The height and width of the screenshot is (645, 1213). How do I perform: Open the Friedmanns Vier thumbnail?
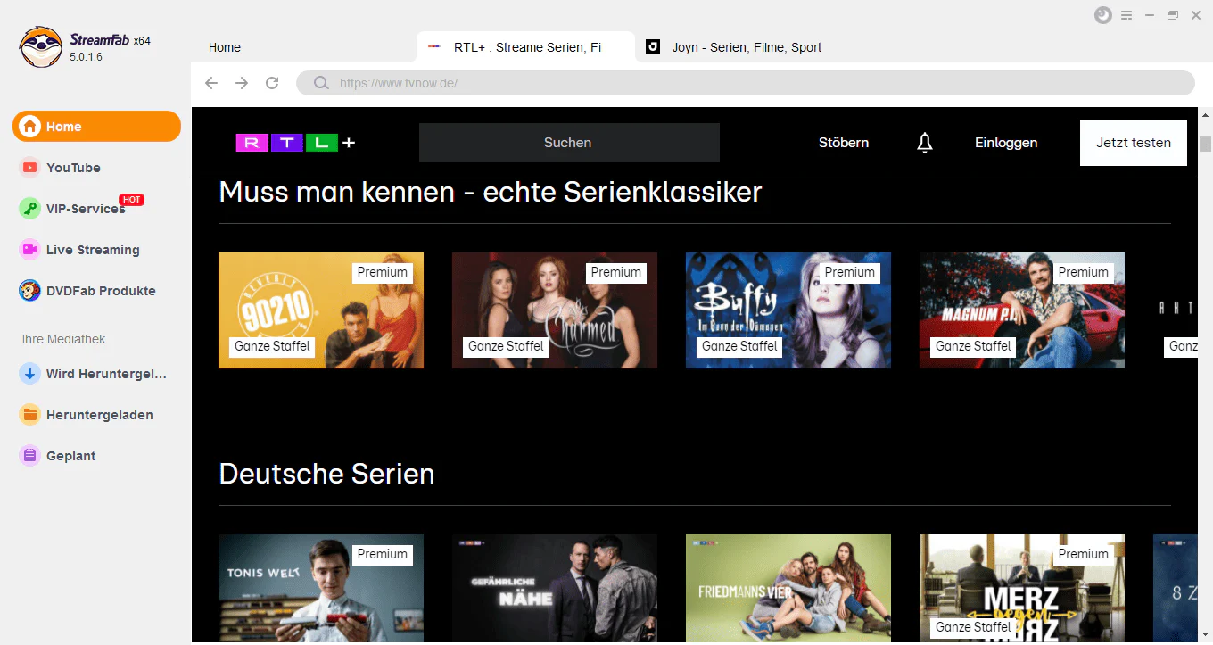788,589
